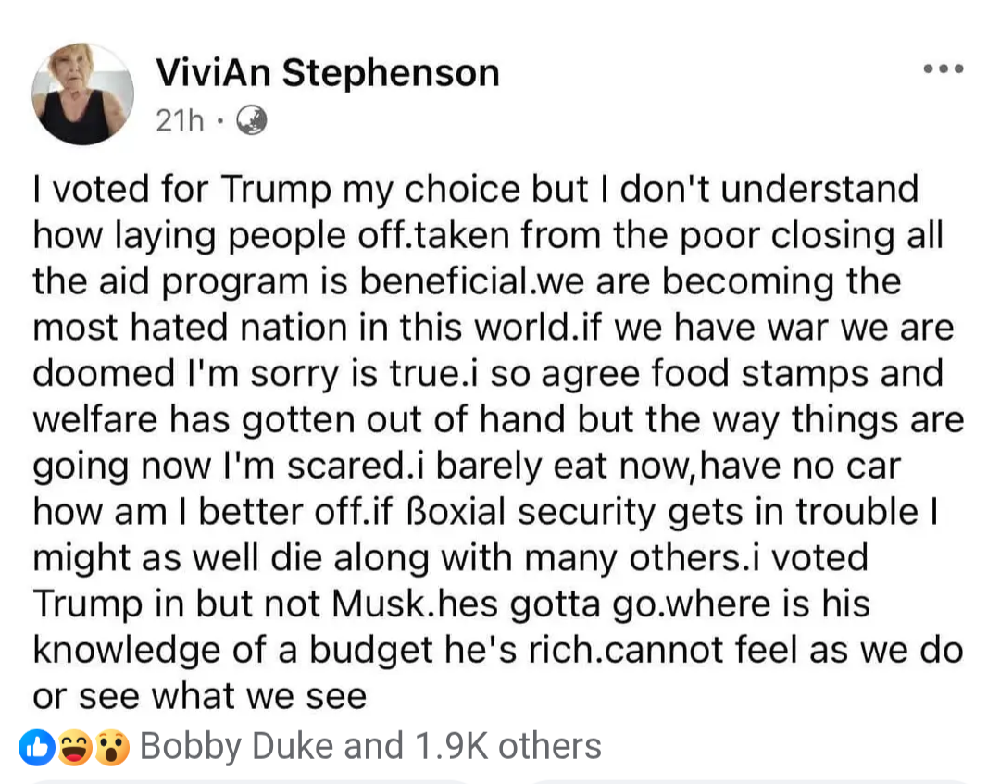Click the Wow surprised reaction icon
Screen dimensions: 1000x784
pos(112,747)
